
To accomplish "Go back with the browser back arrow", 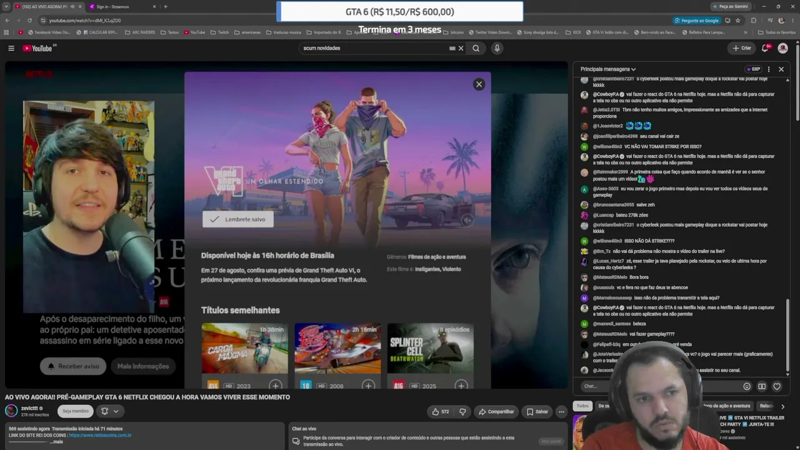I will 7,21.
